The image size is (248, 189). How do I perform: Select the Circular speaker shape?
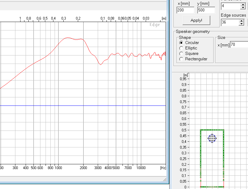tap(181, 43)
